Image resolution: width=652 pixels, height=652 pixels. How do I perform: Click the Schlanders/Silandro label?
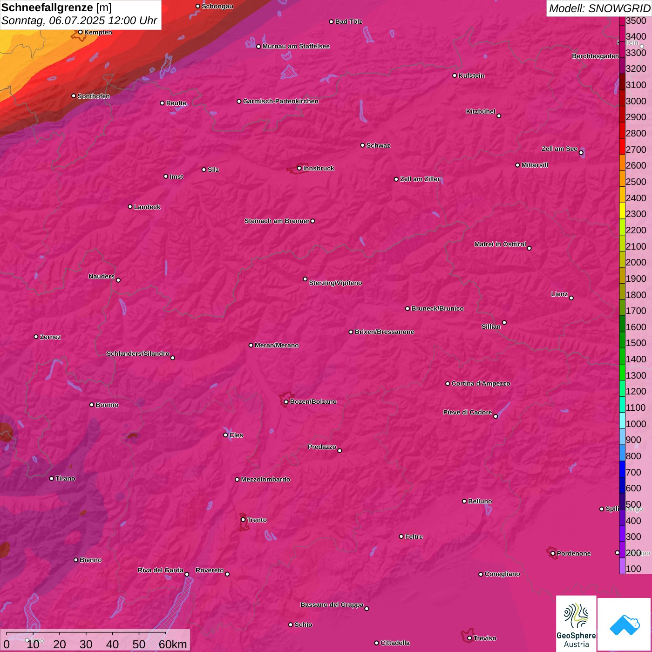pyautogui.click(x=138, y=353)
